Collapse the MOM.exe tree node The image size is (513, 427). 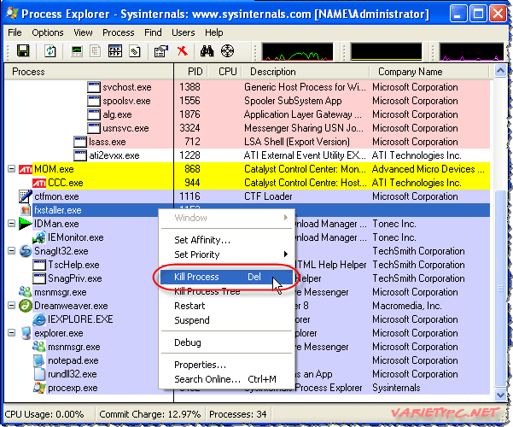[11, 169]
